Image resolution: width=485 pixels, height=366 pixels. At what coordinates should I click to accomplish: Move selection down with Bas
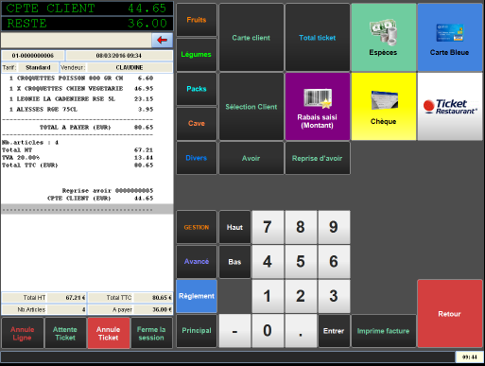(x=234, y=262)
